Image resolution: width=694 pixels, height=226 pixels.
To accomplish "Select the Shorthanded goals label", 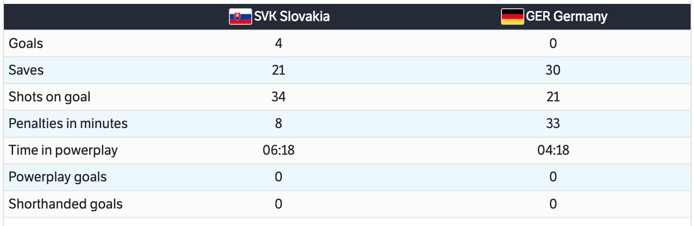I will (x=65, y=204).
